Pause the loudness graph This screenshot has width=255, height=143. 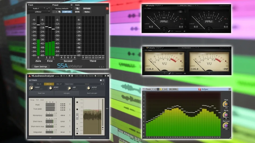tap(77, 129)
